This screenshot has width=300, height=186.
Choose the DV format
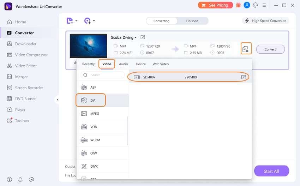tap(103, 100)
